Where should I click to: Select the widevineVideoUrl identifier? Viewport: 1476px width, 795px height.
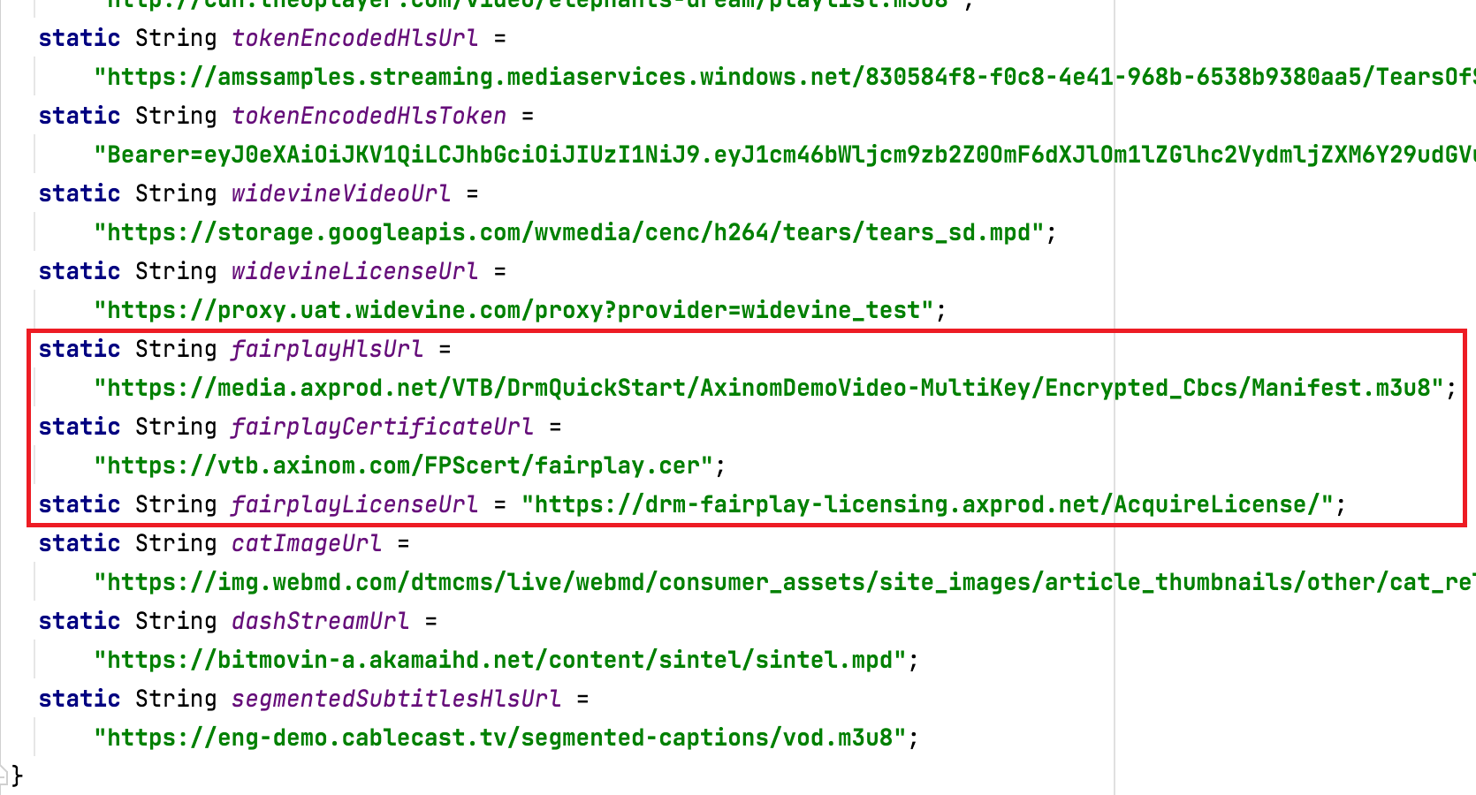coord(340,193)
